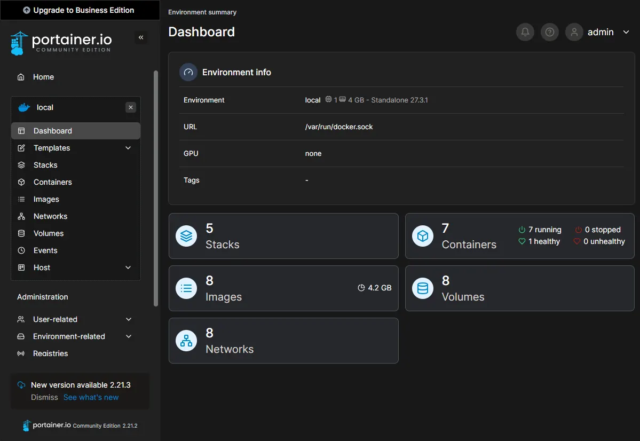This screenshot has width=640, height=441.
Task: Open help via the question mark icon
Action: tap(549, 32)
